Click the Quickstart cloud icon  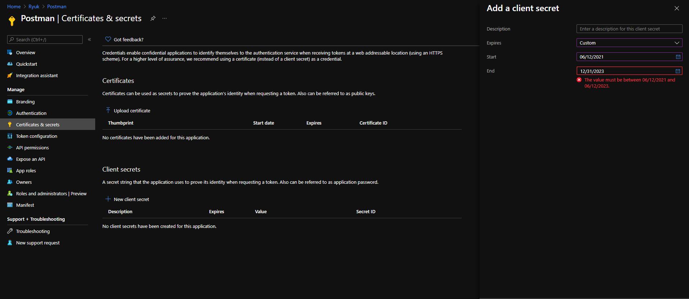pos(10,64)
